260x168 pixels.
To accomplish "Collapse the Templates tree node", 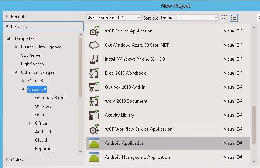I will (x=8, y=38).
